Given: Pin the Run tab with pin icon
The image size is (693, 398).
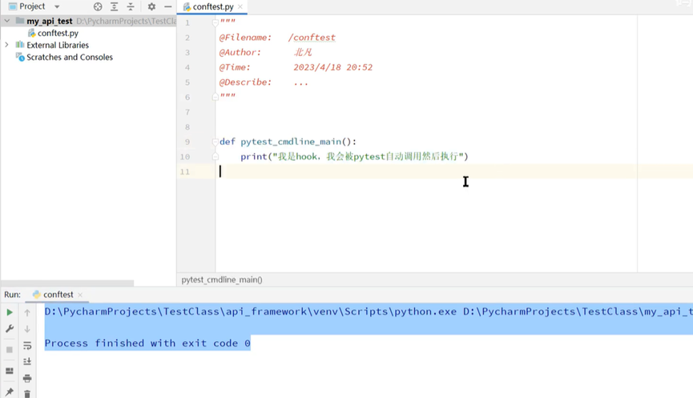Looking at the screenshot, I should click(x=10, y=392).
